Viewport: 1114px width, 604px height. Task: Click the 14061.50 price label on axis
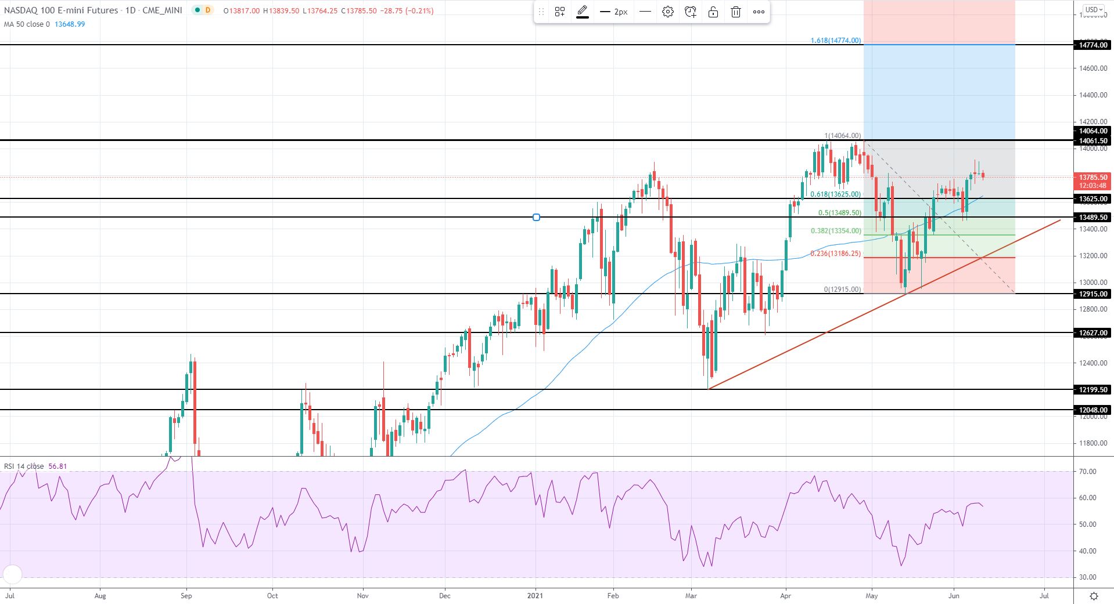pyautogui.click(x=1093, y=141)
